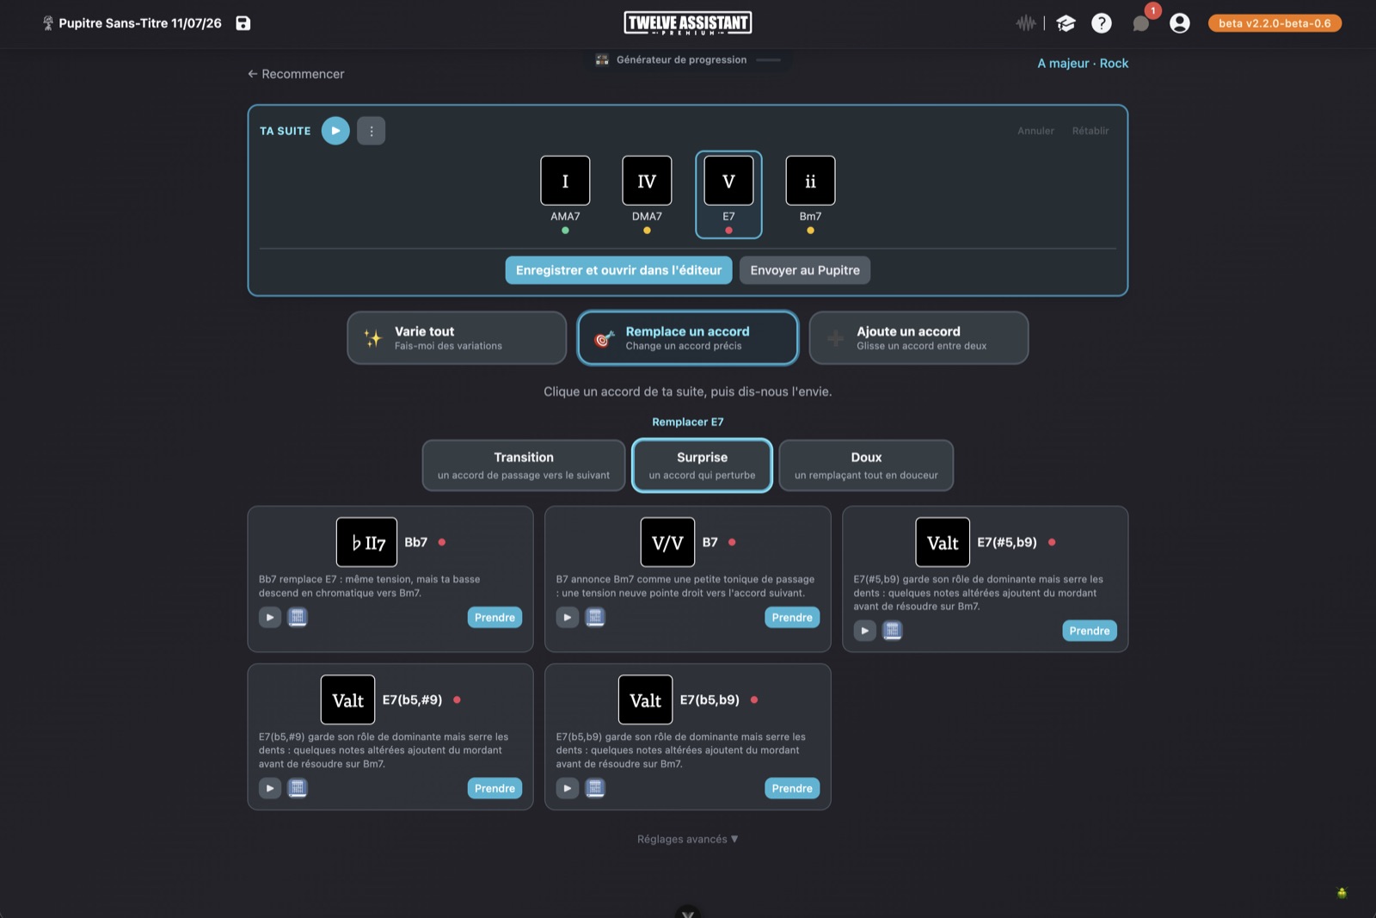The width and height of the screenshot is (1376, 918).
Task: Select the Surprise replacement style
Action: (x=702, y=465)
